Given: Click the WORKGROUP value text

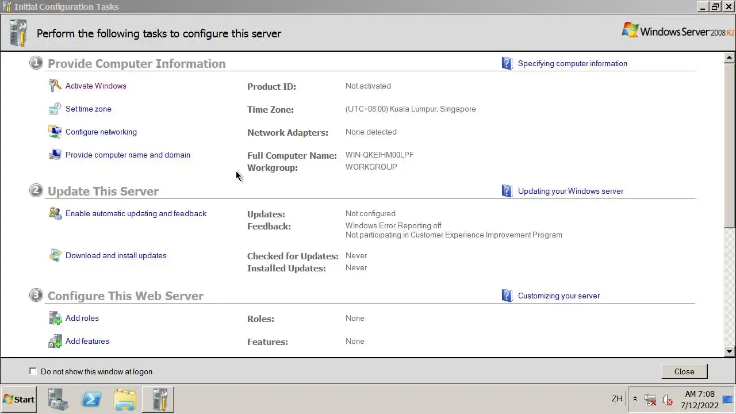Looking at the screenshot, I should pyautogui.click(x=371, y=167).
